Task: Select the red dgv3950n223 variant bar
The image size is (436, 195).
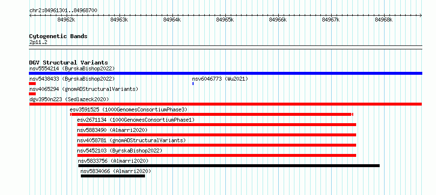Action: 225,104
